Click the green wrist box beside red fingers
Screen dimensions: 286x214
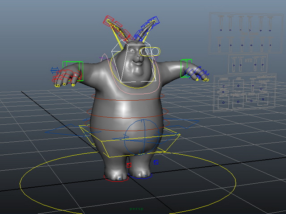tap(73, 71)
